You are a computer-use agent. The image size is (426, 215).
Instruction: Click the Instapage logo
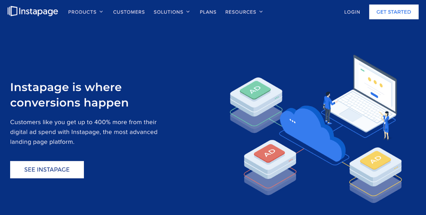33,11
